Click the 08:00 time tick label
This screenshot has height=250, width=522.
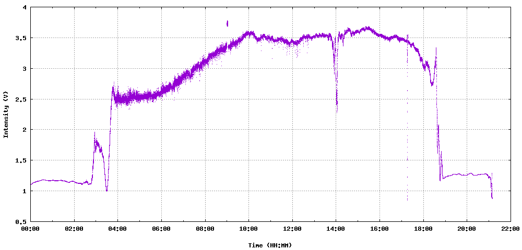(205, 229)
